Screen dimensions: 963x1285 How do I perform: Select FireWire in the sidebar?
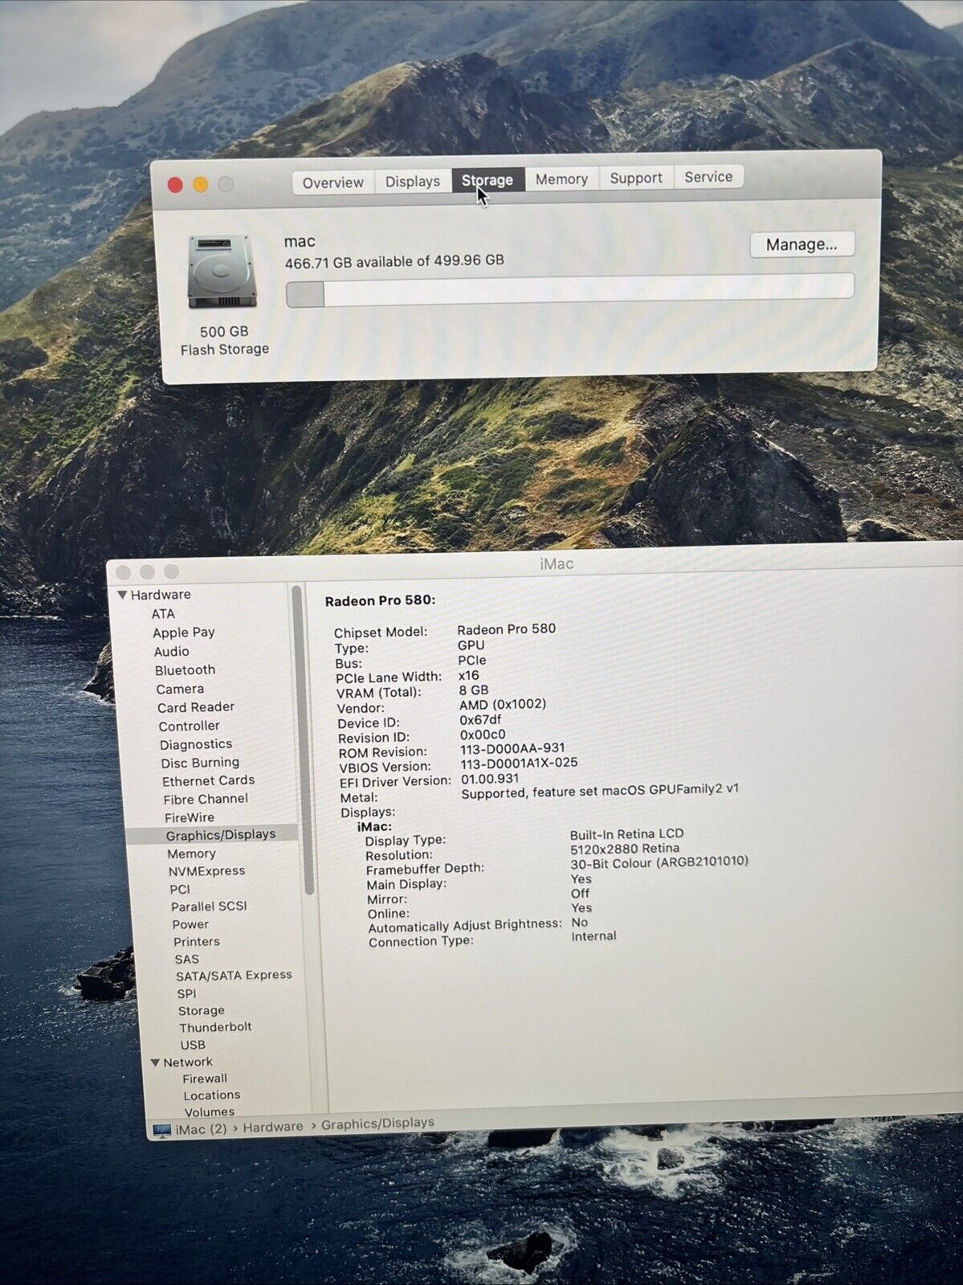(x=190, y=817)
